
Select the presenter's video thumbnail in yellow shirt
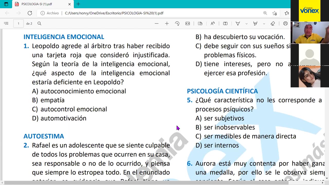click(x=310, y=33)
